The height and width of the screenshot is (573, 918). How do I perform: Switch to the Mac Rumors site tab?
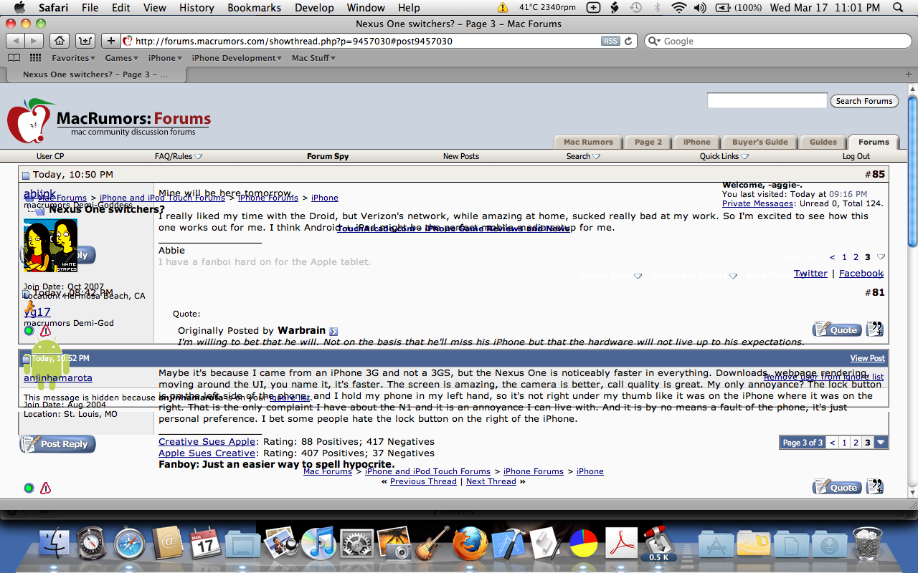[588, 142]
